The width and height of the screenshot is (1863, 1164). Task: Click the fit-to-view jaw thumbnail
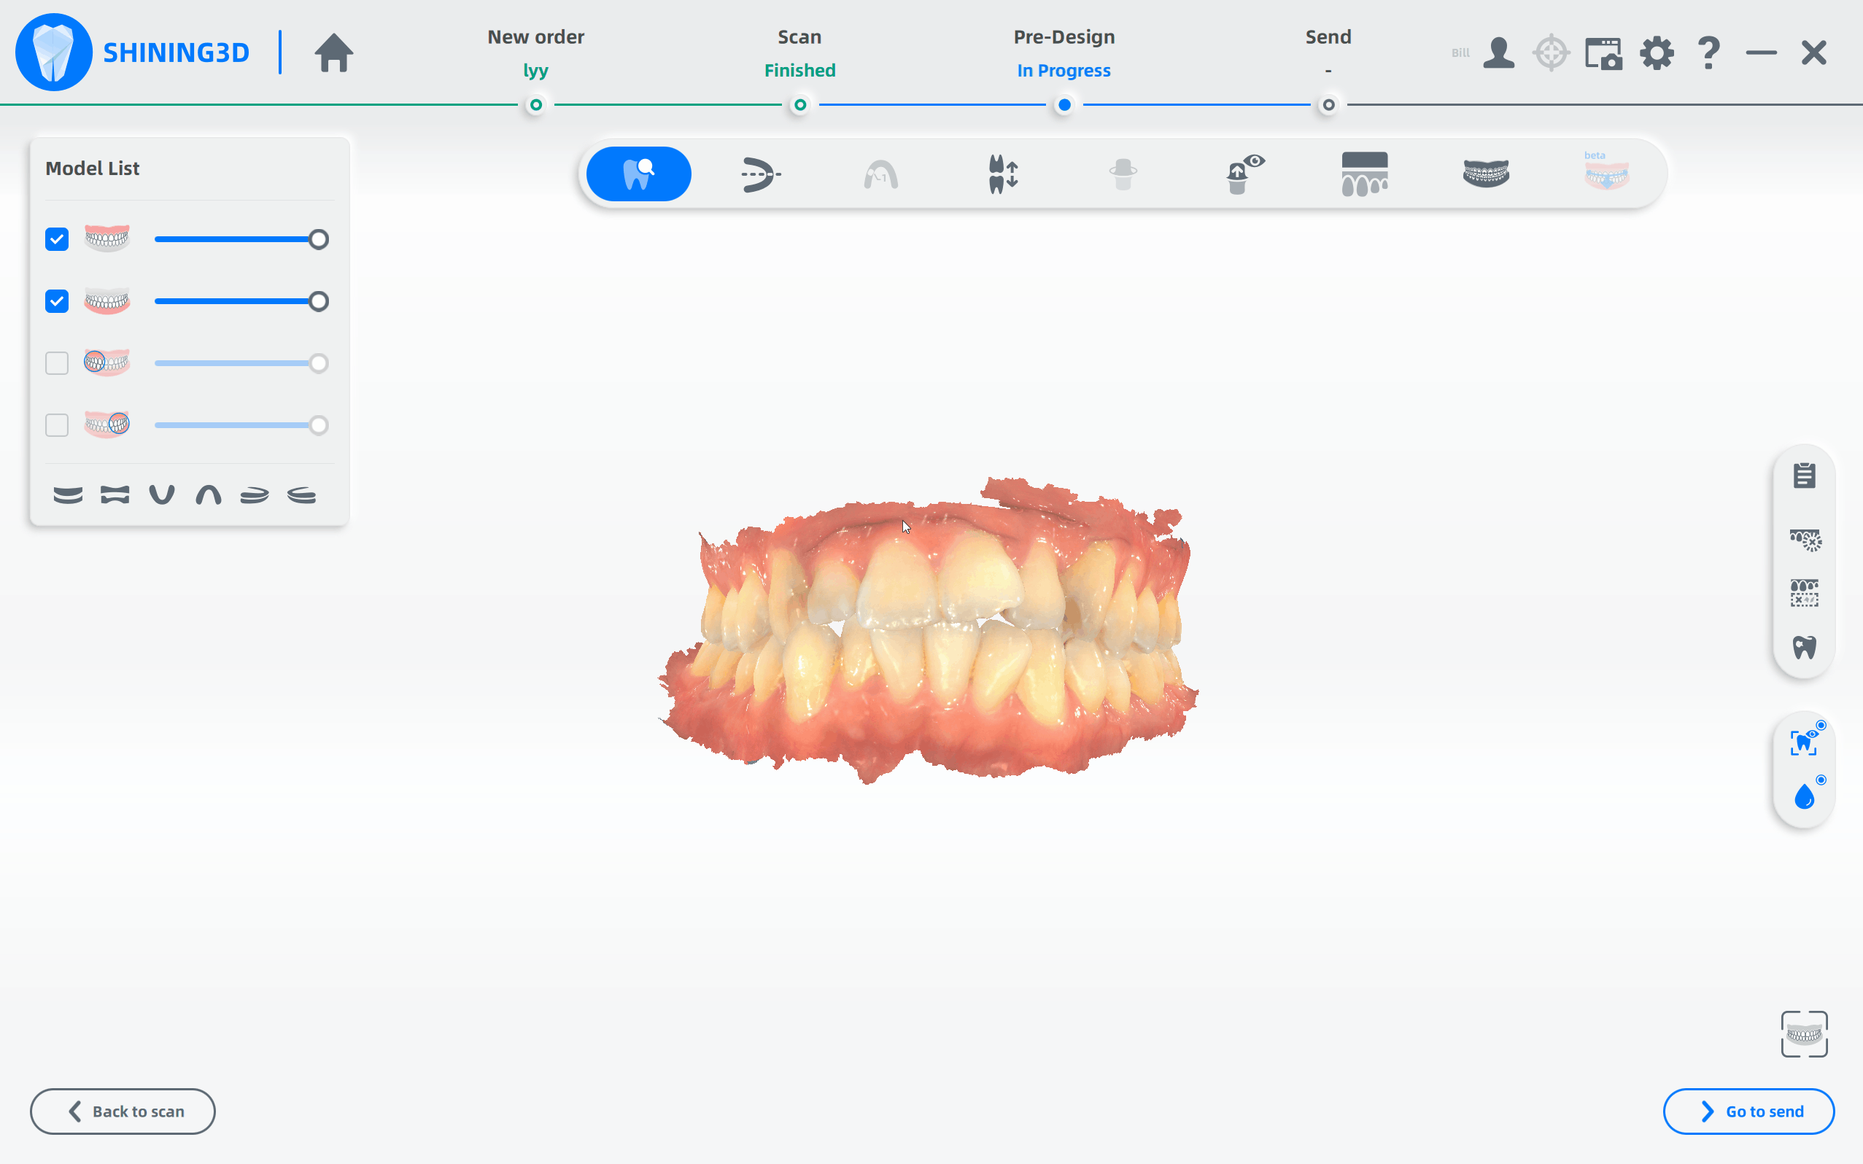(1804, 1034)
